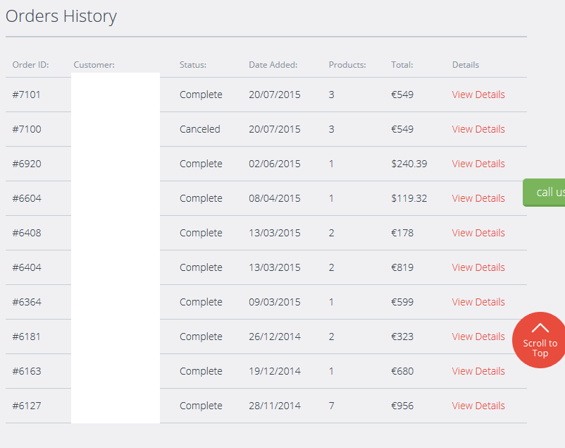Select order ID #7101 cell
565x448 pixels.
pos(27,95)
